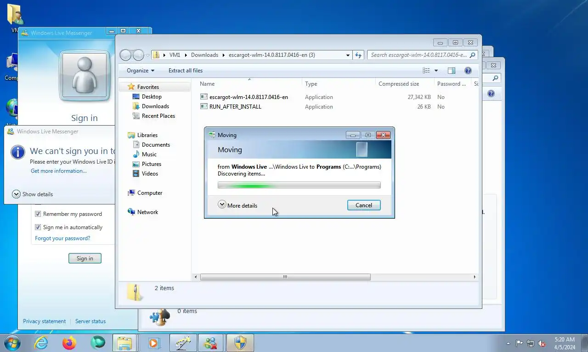Switch to Windows Live Messenger taskbar button
588x352 pixels.
coord(211,343)
